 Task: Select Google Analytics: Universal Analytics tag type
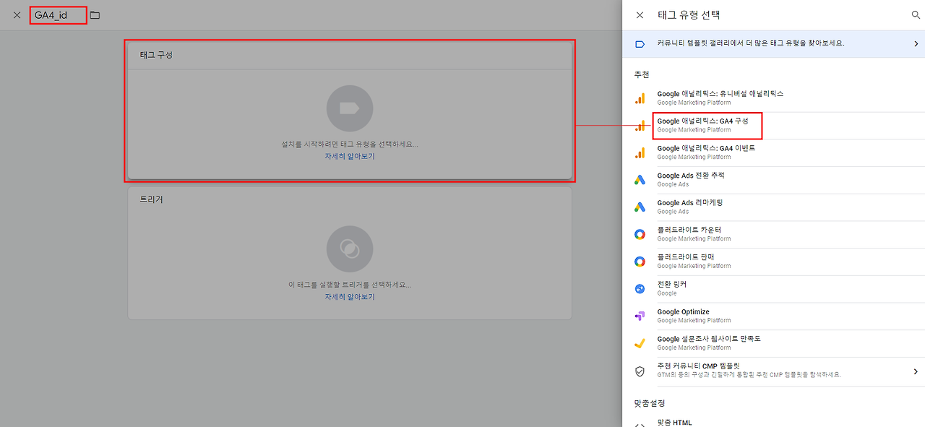point(773,98)
